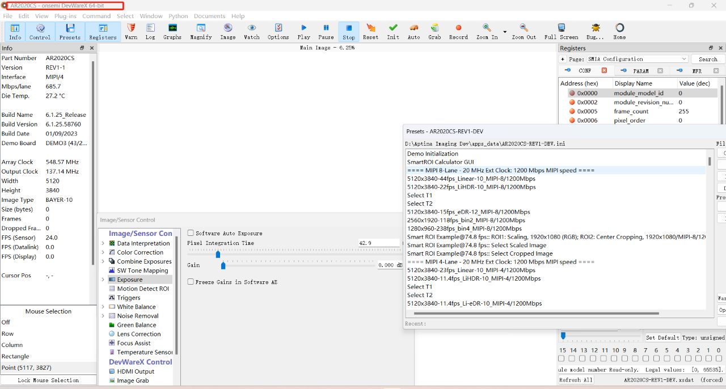Open the Log window icon
Screen dimensions: 726x389
click(x=150, y=31)
